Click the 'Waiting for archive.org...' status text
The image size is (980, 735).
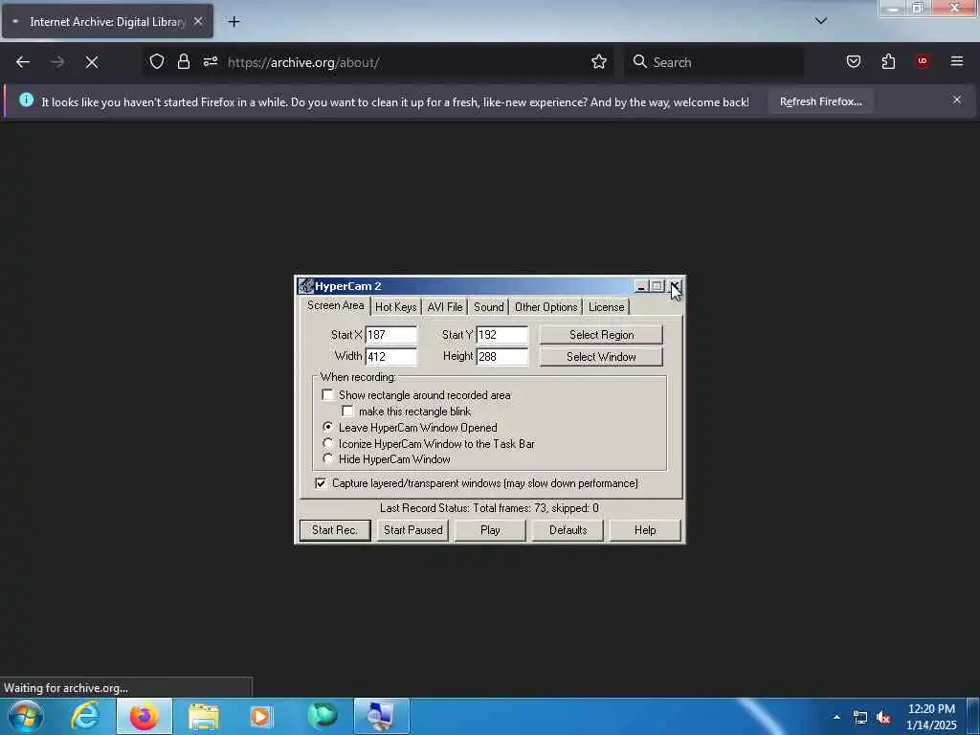[66, 688]
